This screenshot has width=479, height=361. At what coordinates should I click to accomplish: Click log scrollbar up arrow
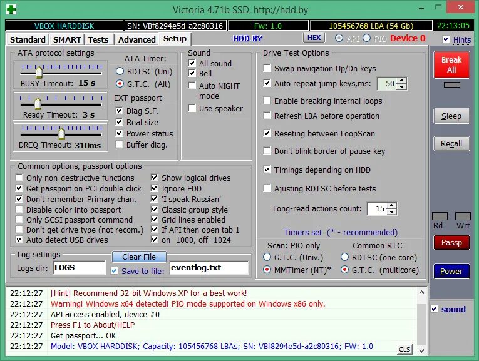click(421, 292)
